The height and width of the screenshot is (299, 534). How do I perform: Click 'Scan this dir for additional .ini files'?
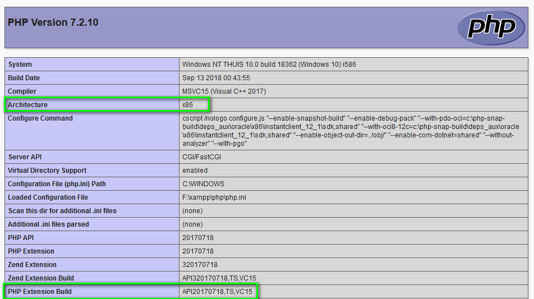pos(62,211)
